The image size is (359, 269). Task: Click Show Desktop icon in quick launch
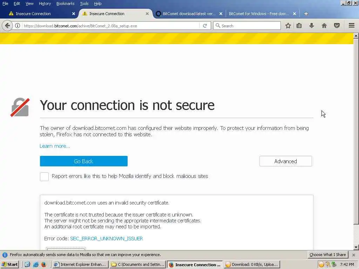[x=27, y=264]
